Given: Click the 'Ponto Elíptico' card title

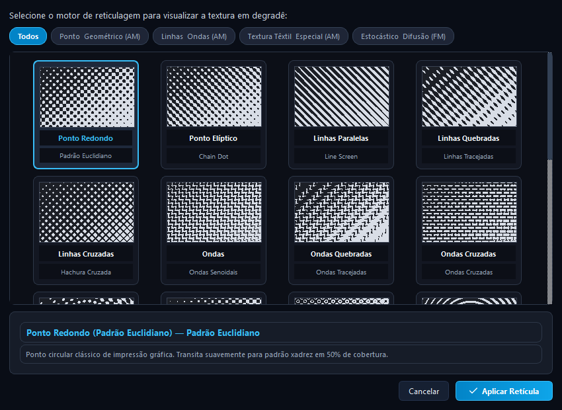Looking at the screenshot, I should tap(214, 138).
